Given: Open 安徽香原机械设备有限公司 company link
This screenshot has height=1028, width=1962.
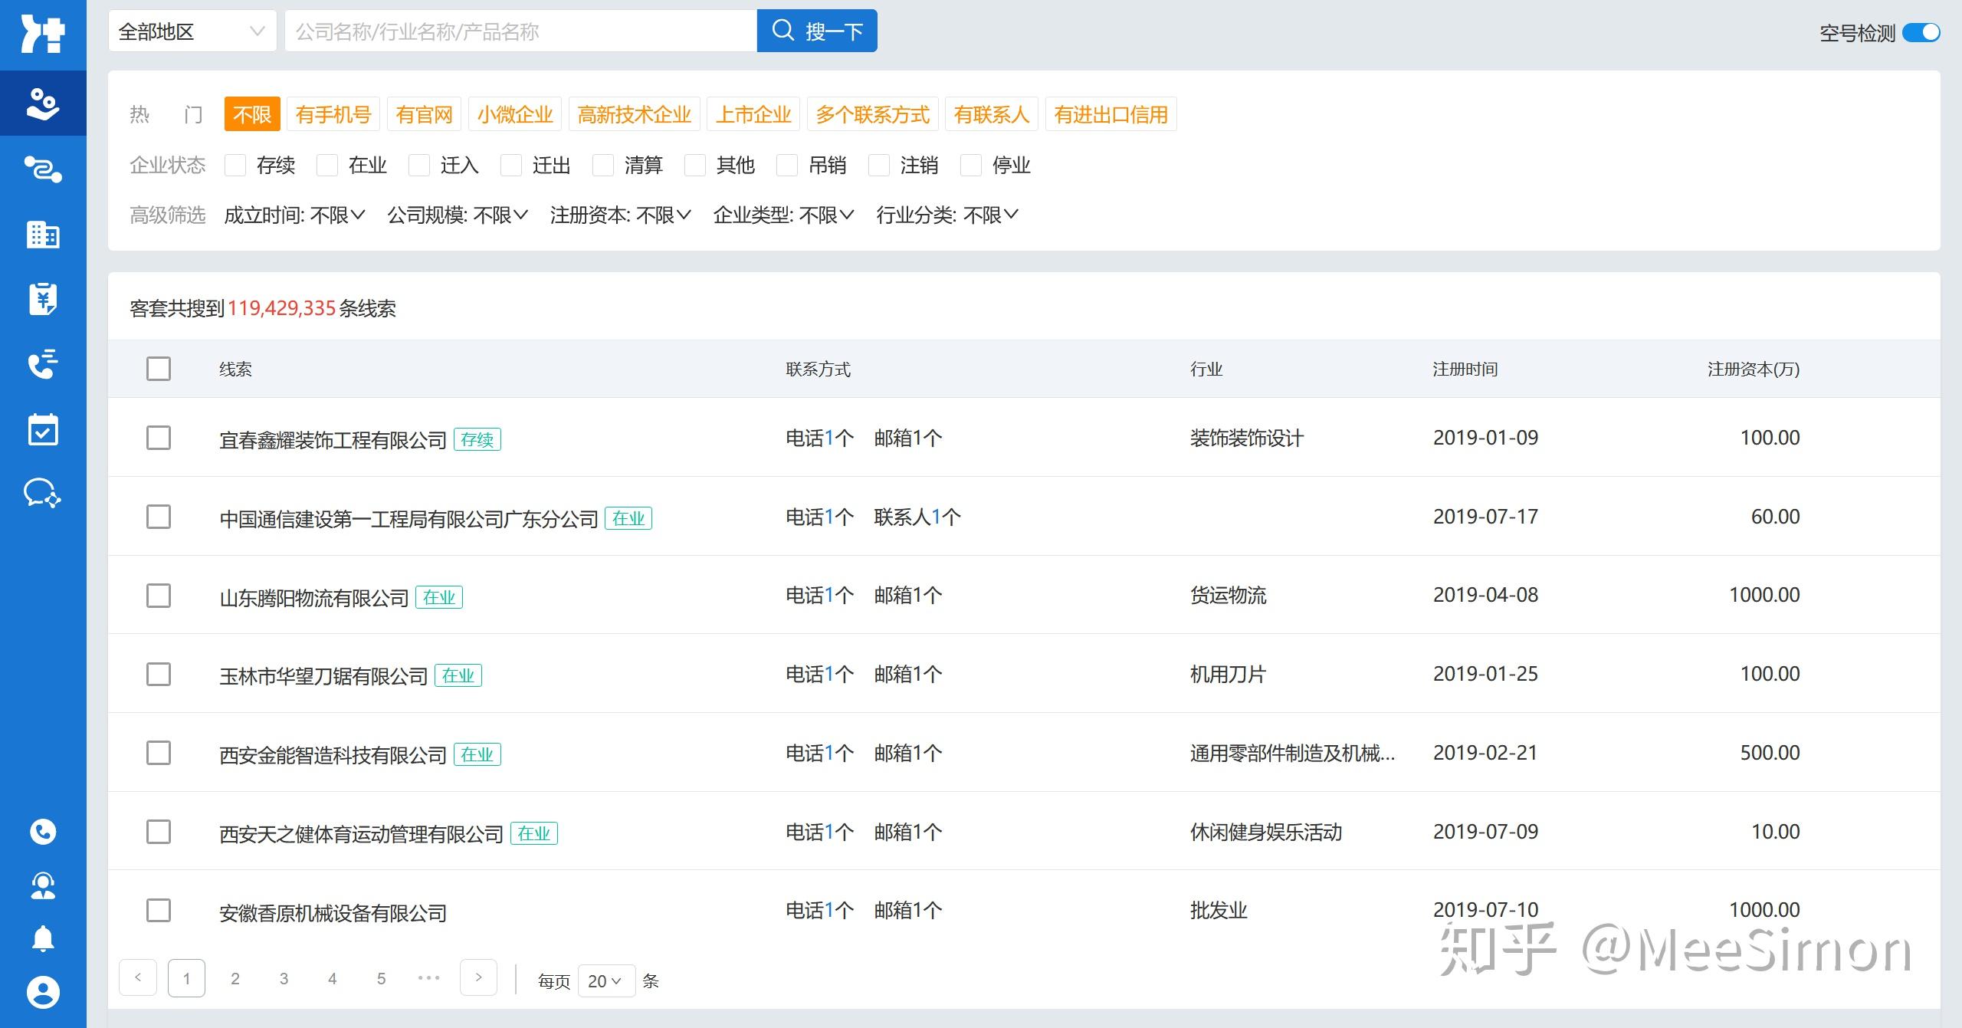Looking at the screenshot, I should click(333, 912).
